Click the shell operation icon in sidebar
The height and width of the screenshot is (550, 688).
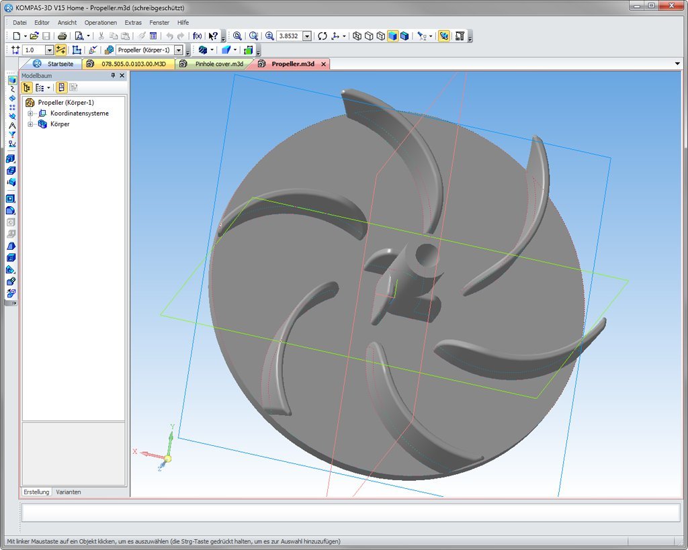11,258
